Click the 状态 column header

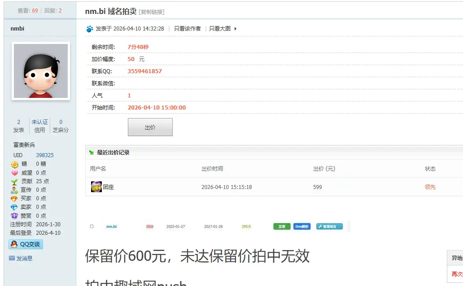coord(430,169)
